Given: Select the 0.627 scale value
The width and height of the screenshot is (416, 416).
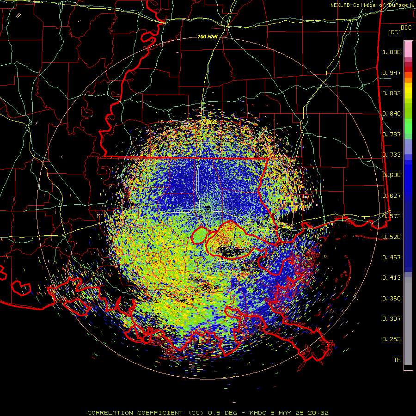Looking at the screenshot, I should point(392,196).
